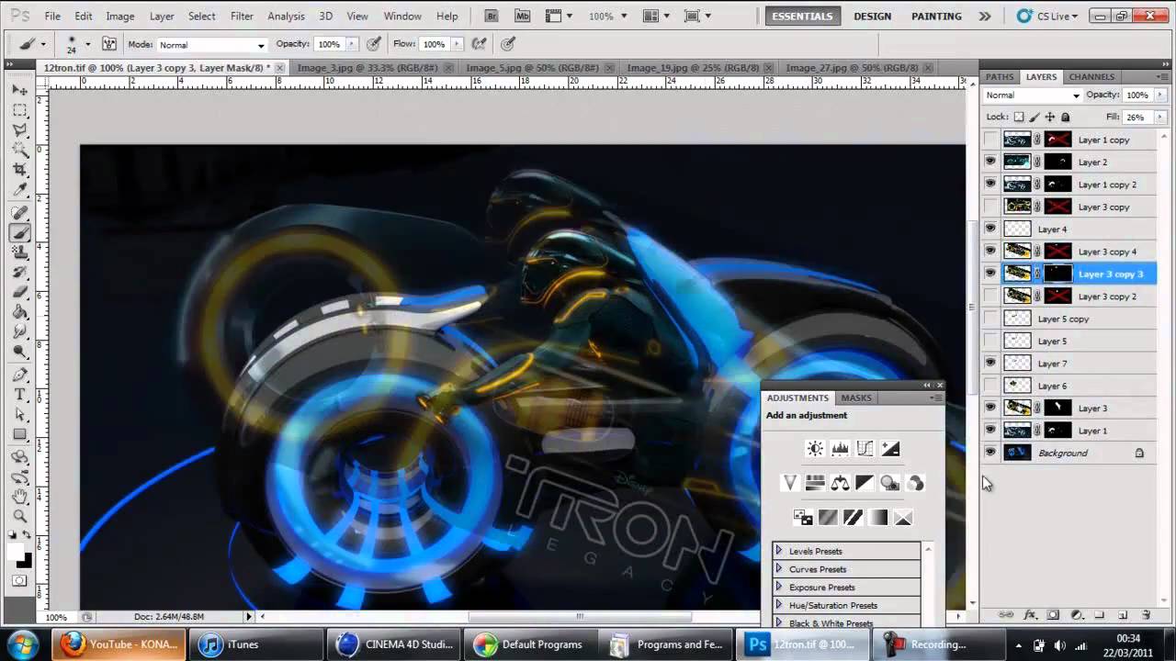Add a Photo Filter adjustment
Viewport: 1176px width, 661px height.
pyautogui.click(x=889, y=483)
